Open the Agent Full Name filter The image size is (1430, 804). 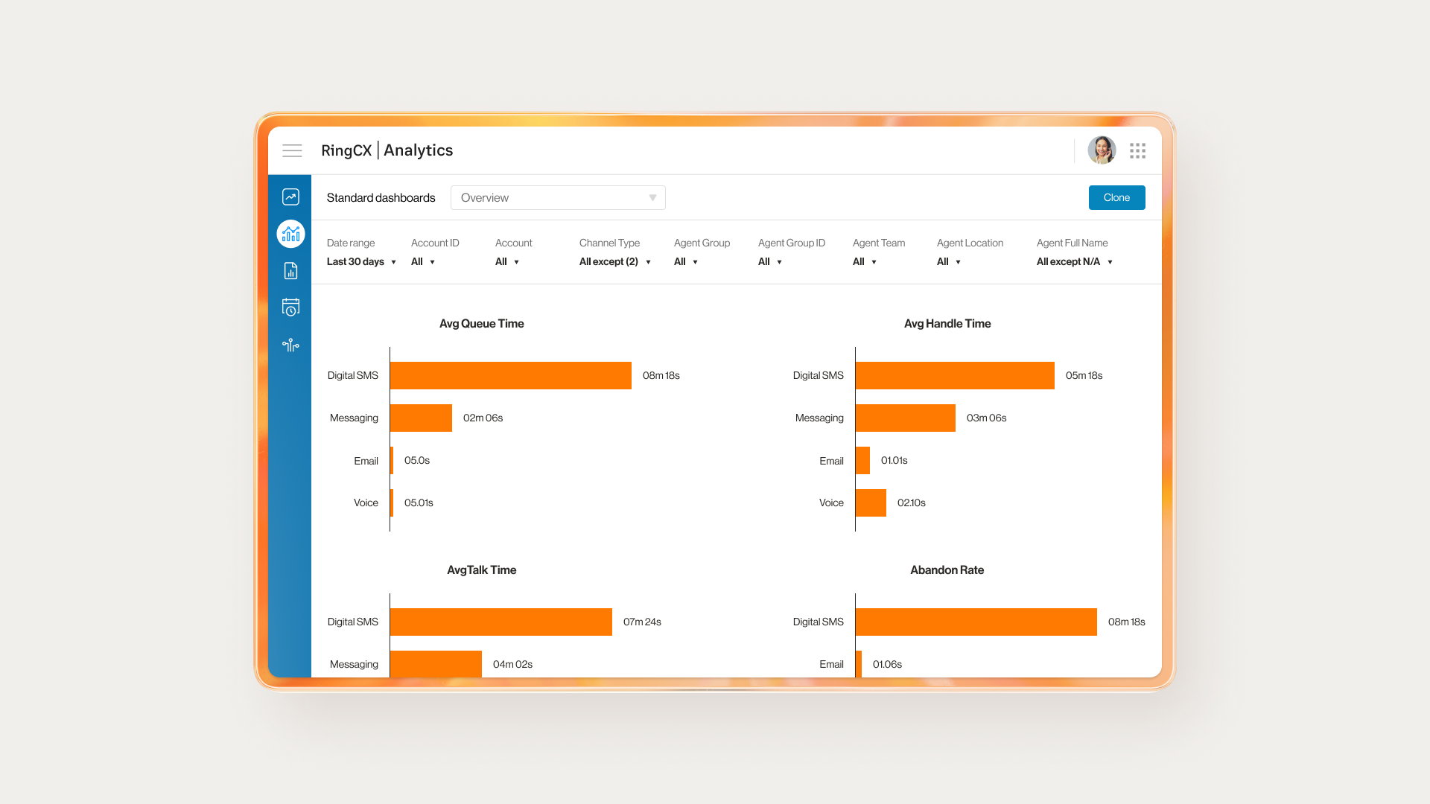click(1074, 262)
